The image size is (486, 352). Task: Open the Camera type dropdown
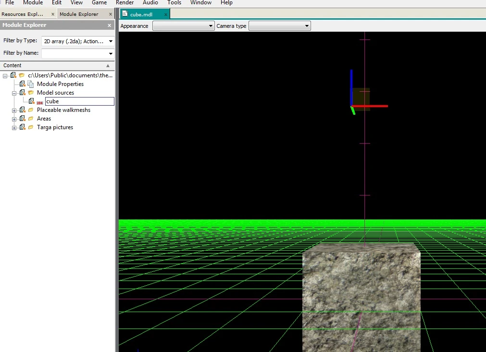tap(279, 26)
